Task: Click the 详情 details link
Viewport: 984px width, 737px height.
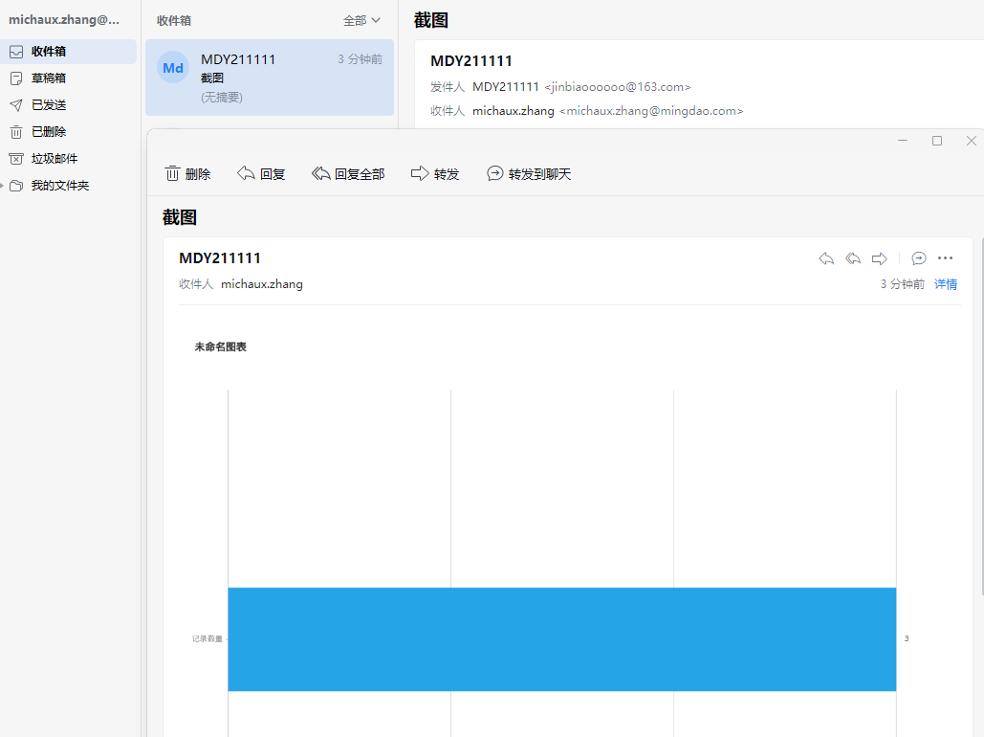Action: (x=946, y=284)
